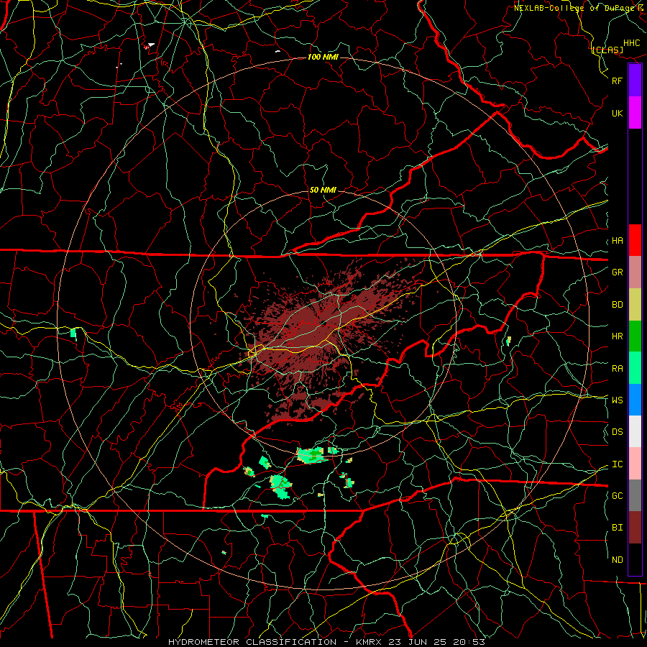Click the "RF" legend label

(617, 81)
